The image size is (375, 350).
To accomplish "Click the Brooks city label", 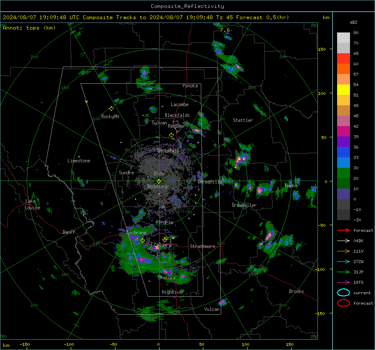I will (296, 291).
